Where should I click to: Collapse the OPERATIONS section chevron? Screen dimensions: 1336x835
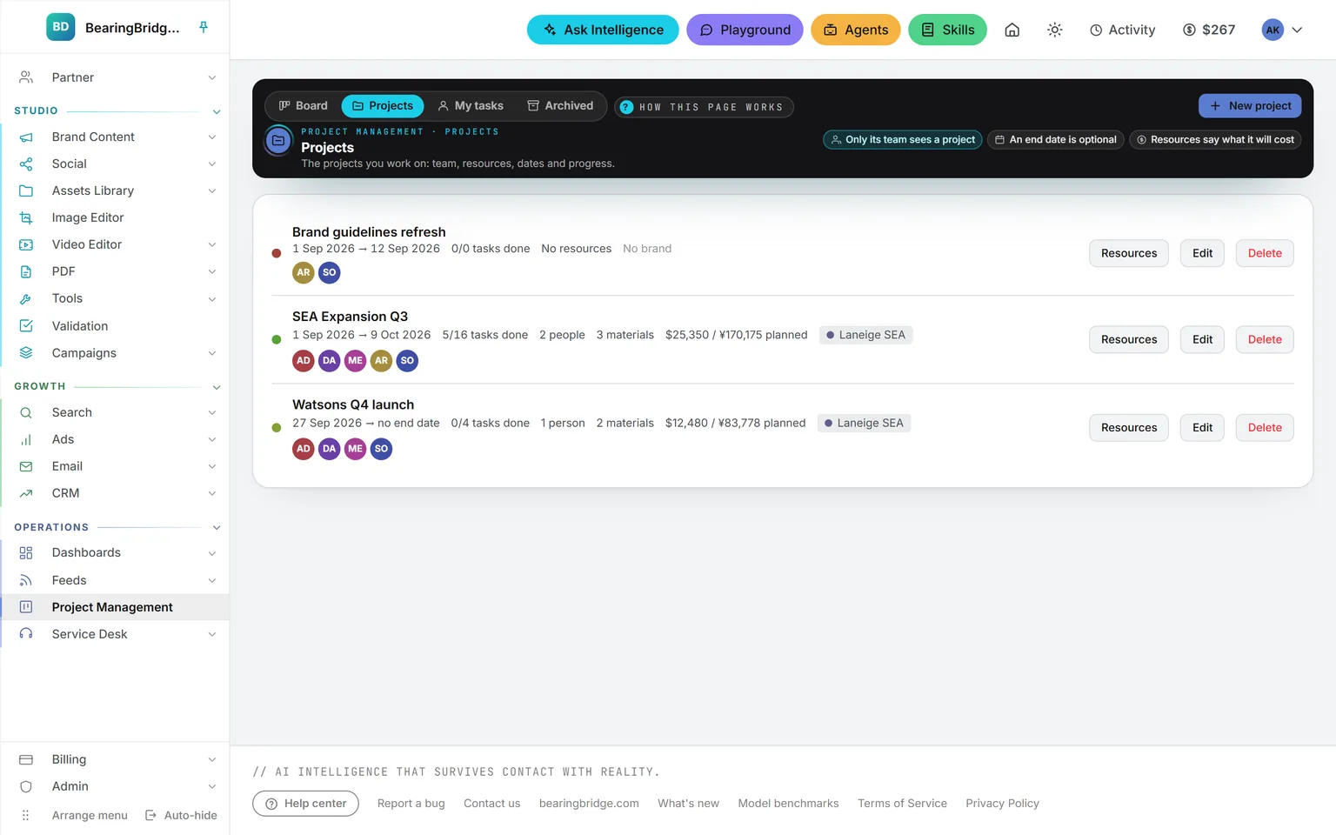[x=217, y=528]
